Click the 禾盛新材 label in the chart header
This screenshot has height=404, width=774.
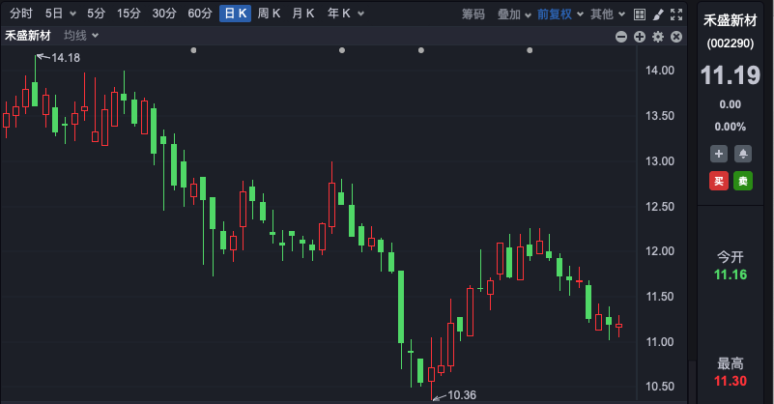coord(28,36)
